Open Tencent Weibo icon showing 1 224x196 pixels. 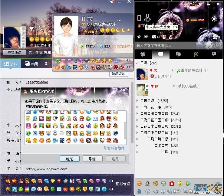tap(147, 37)
